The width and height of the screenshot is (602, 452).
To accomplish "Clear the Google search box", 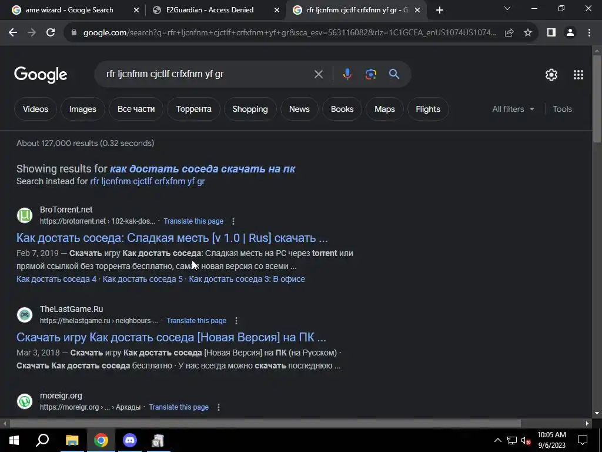I will pos(318,74).
